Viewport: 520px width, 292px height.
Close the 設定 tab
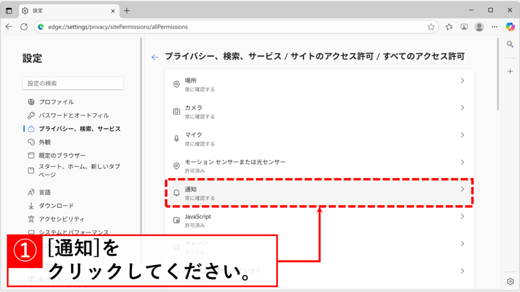pos(113,11)
